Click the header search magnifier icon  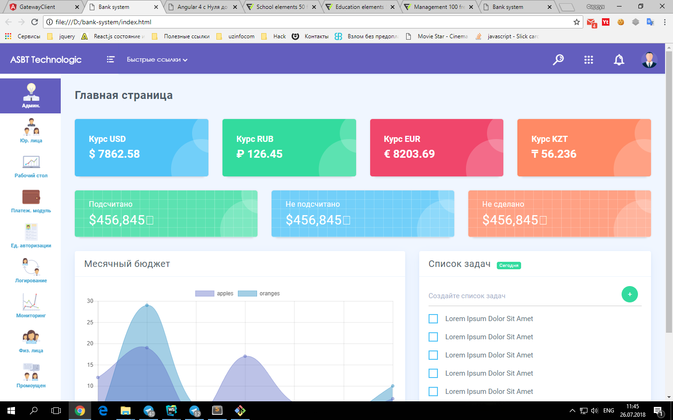tap(558, 60)
